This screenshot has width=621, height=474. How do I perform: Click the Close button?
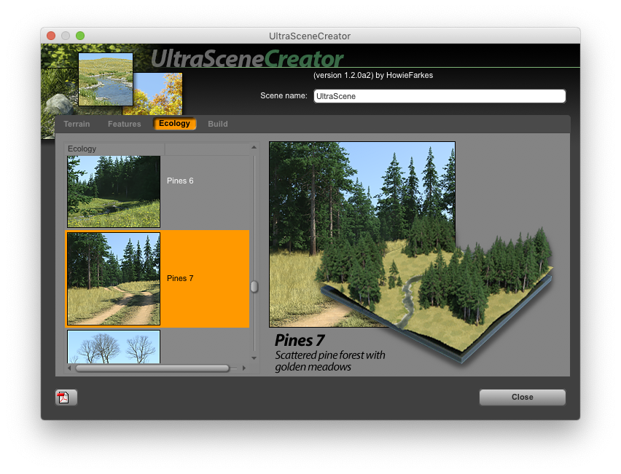coord(523,398)
